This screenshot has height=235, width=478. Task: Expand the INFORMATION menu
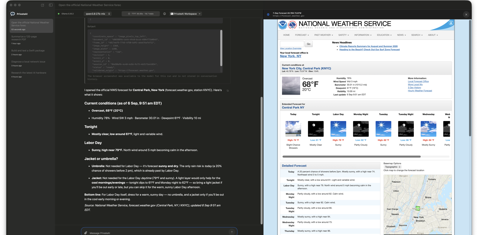(x=363, y=35)
